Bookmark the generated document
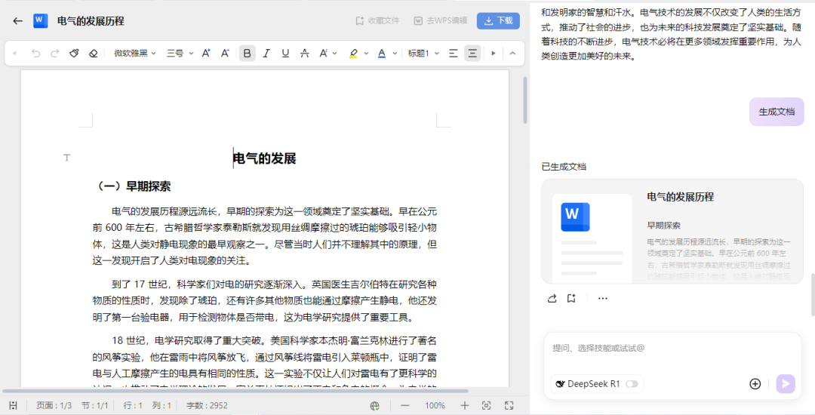This screenshot has height=415, width=815. pyautogui.click(x=571, y=298)
